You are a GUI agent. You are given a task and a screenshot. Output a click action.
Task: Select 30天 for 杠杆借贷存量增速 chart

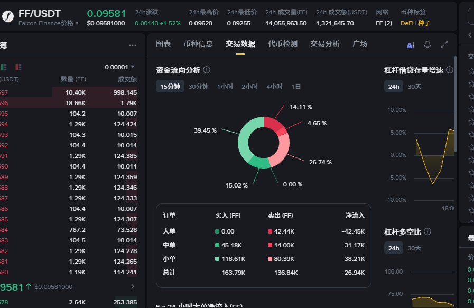coord(414,87)
